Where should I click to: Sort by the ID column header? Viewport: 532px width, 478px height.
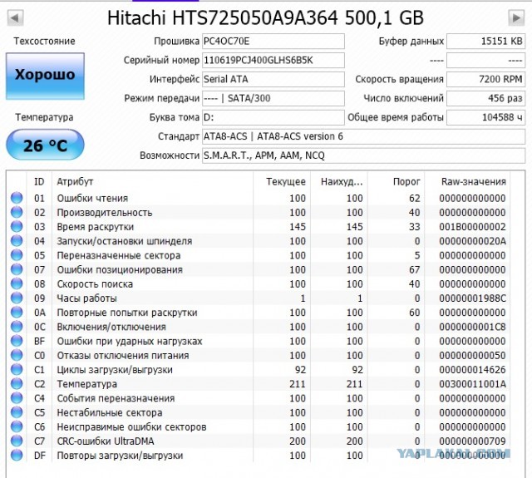[39, 182]
